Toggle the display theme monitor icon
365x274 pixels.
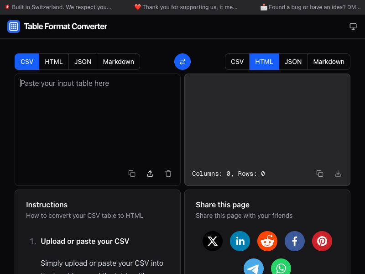[353, 26]
